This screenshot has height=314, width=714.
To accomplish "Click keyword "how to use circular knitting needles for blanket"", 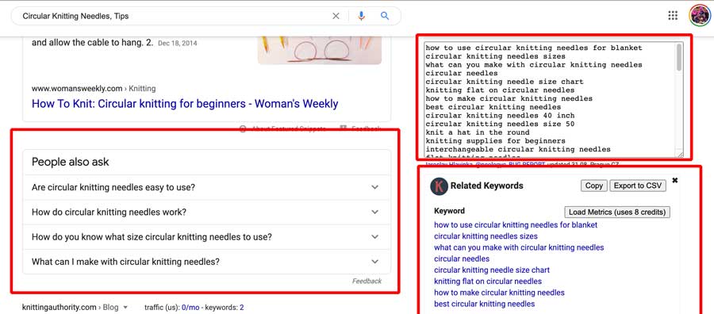I will pyautogui.click(x=516, y=225).
